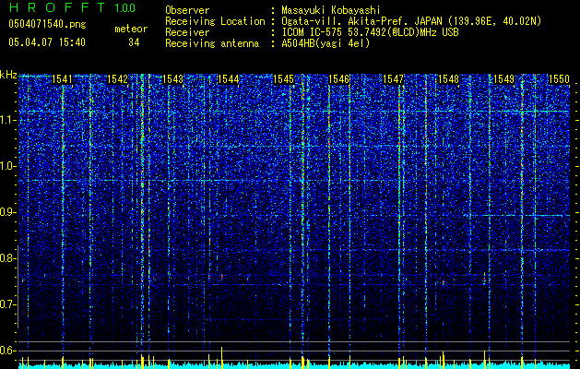Click time marker 1547
Viewport: 580px width, 369px height.
(x=393, y=79)
